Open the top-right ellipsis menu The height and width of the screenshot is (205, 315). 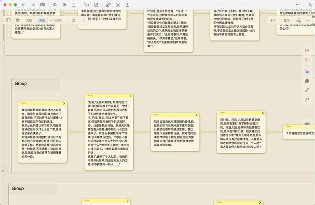point(298,5)
